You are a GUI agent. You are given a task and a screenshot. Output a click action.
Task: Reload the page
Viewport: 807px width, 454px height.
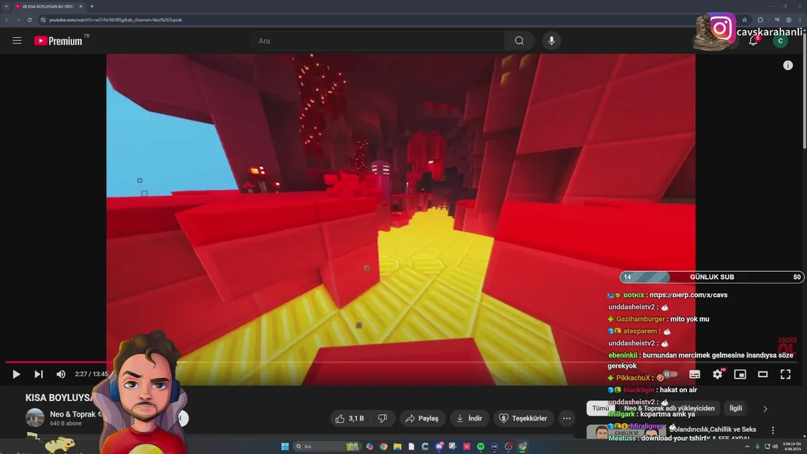29,20
